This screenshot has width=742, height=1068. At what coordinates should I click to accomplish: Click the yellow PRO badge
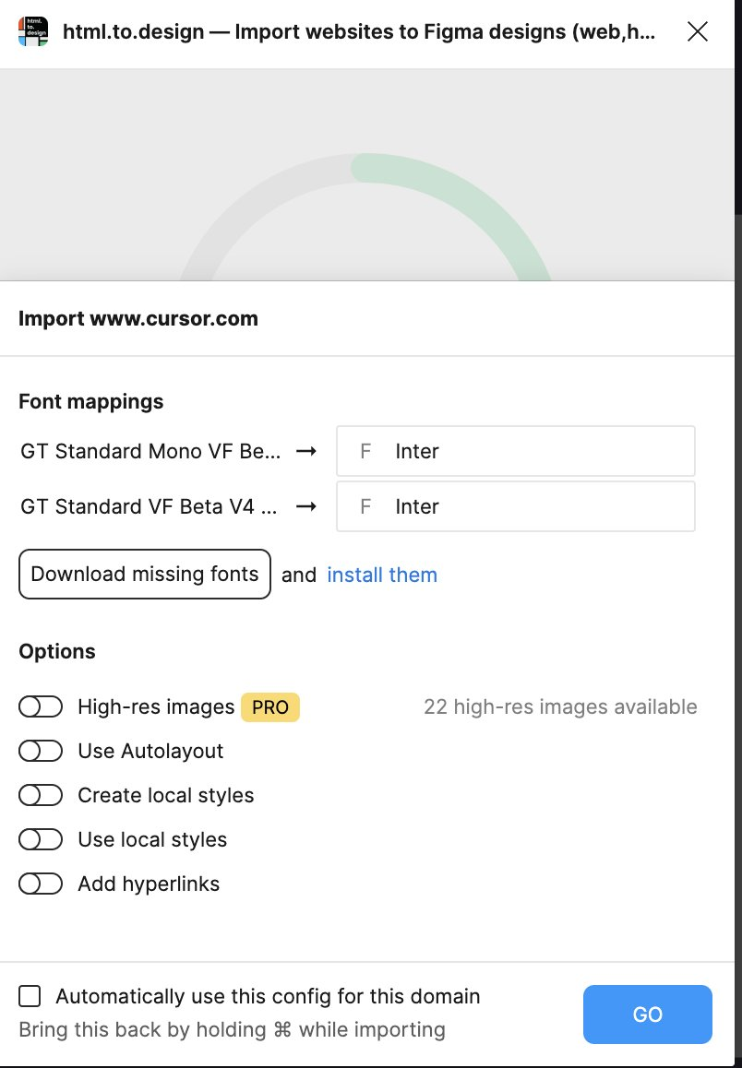click(270, 707)
